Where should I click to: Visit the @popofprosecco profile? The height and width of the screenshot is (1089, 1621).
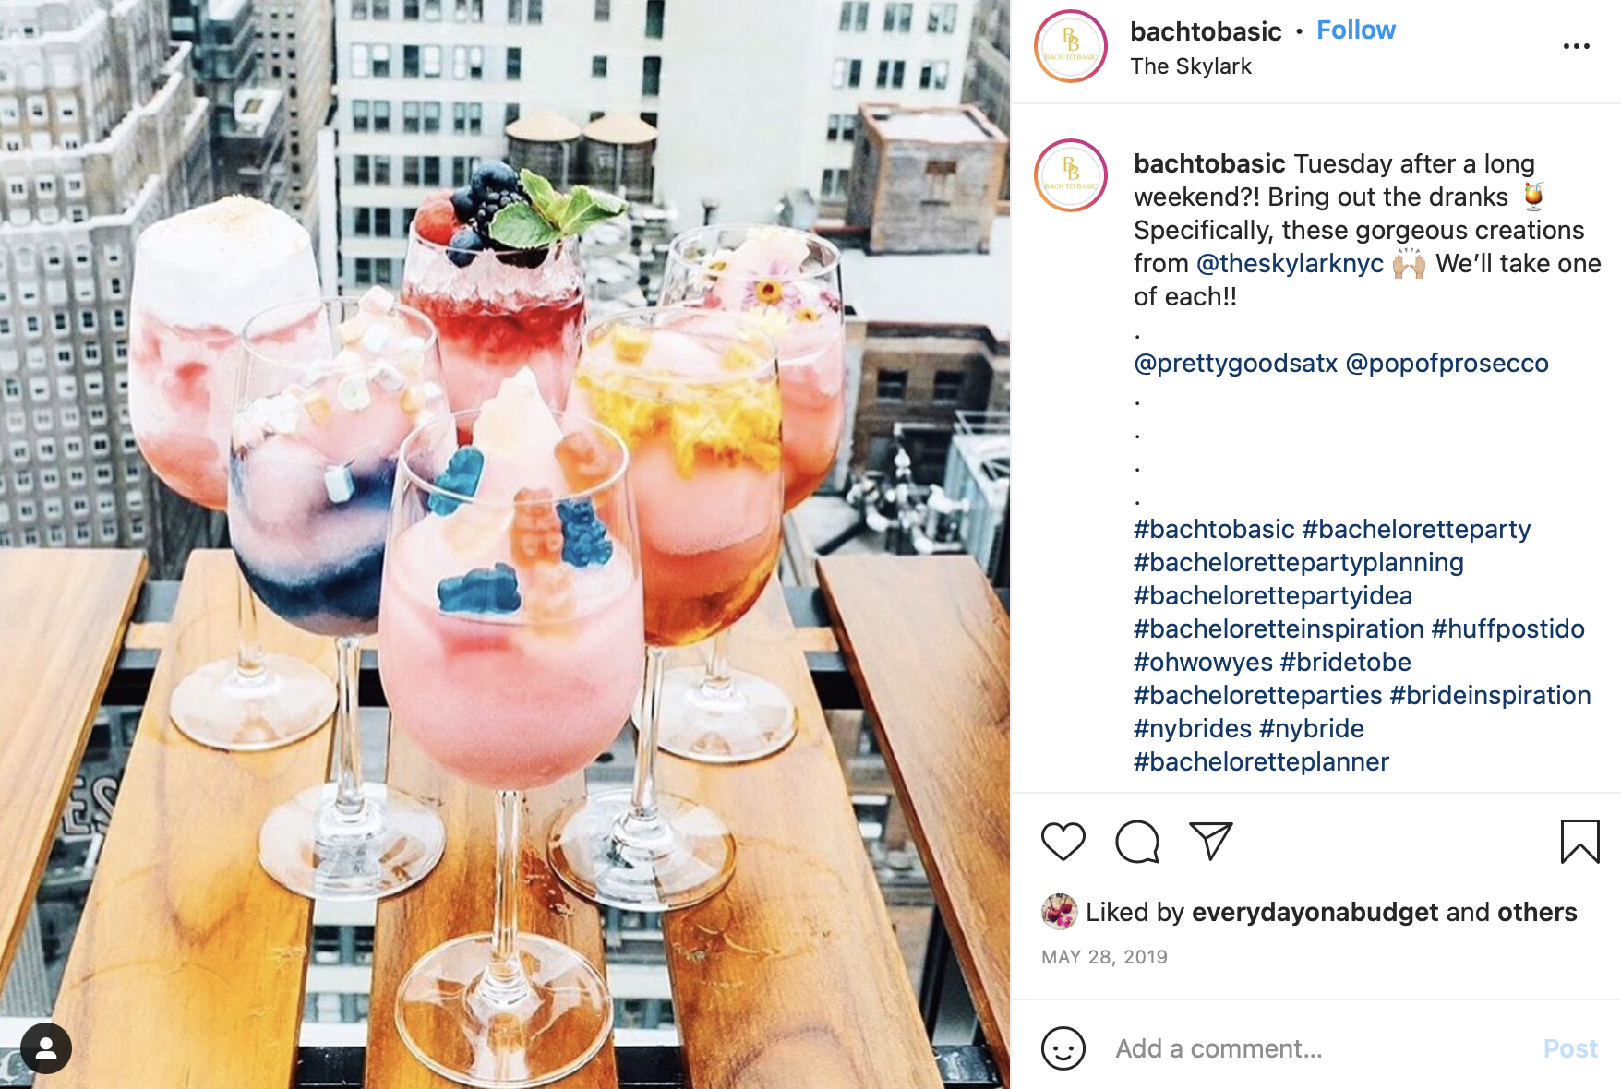tap(1447, 364)
